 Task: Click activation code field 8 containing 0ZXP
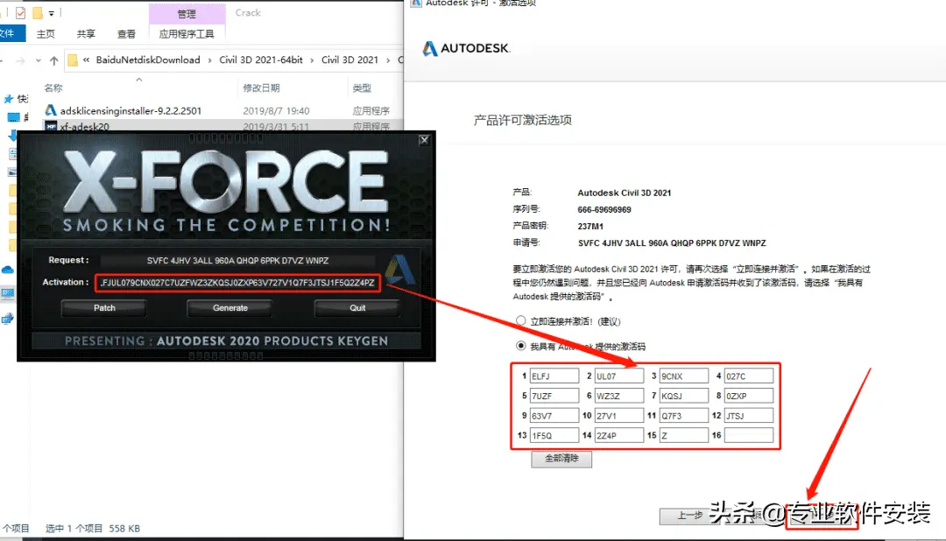pyautogui.click(x=749, y=396)
